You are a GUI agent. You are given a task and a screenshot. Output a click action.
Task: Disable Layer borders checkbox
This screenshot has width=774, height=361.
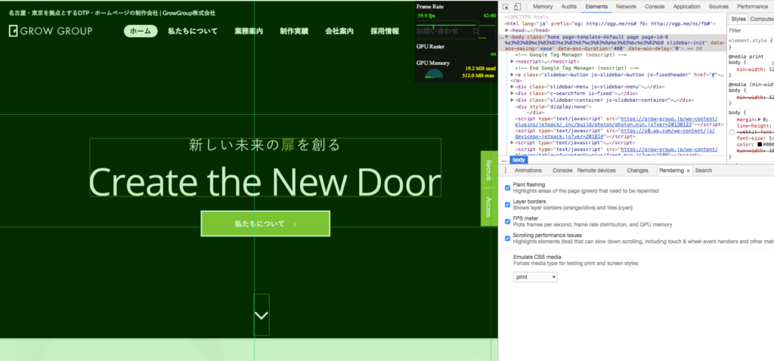pyautogui.click(x=507, y=204)
